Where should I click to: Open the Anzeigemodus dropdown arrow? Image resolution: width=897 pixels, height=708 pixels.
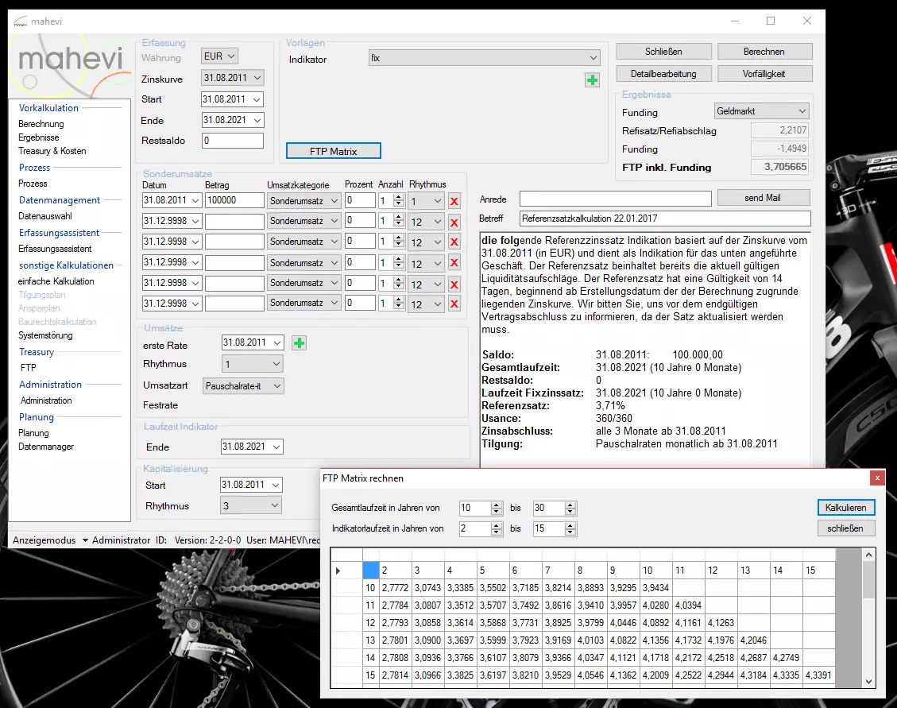pyautogui.click(x=85, y=540)
